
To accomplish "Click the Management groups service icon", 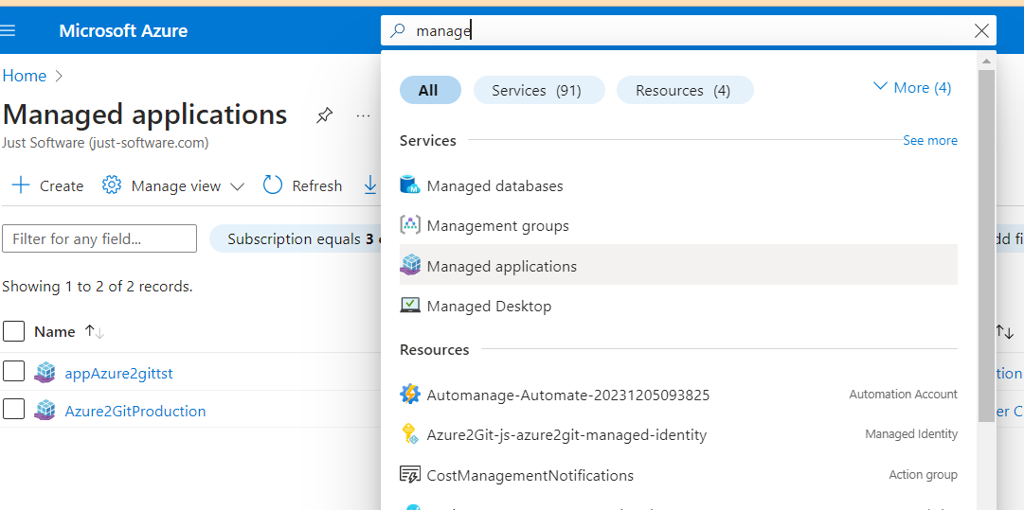I will pyautogui.click(x=409, y=225).
